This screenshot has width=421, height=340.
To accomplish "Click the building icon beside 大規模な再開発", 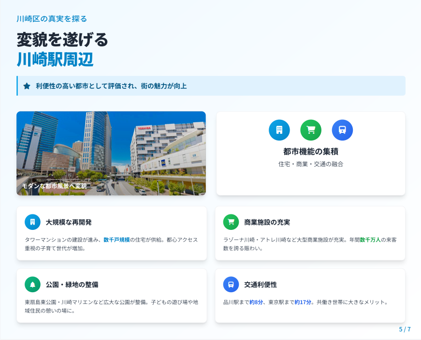I will (x=32, y=222).
